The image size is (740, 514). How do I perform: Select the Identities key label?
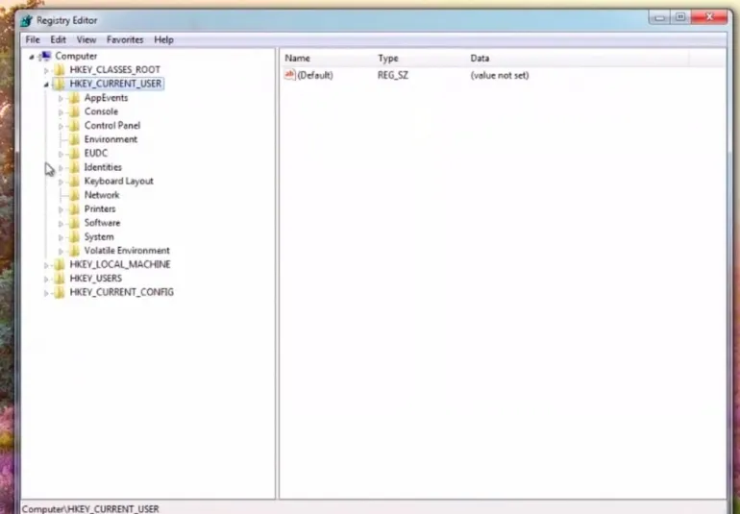click(x=103, y=167)
